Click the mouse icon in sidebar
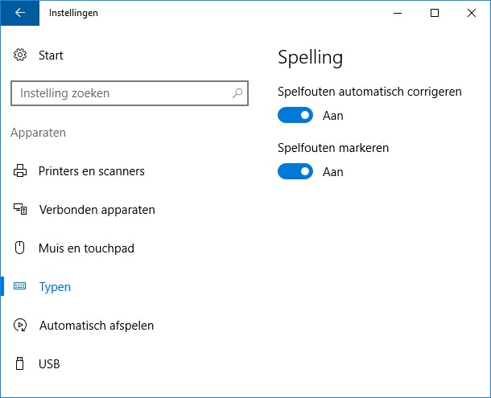491x398 pixels. 20,248
